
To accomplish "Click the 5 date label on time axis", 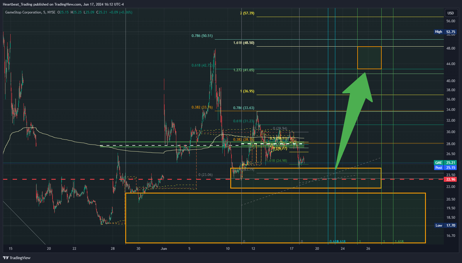I will tap(189, 249).
